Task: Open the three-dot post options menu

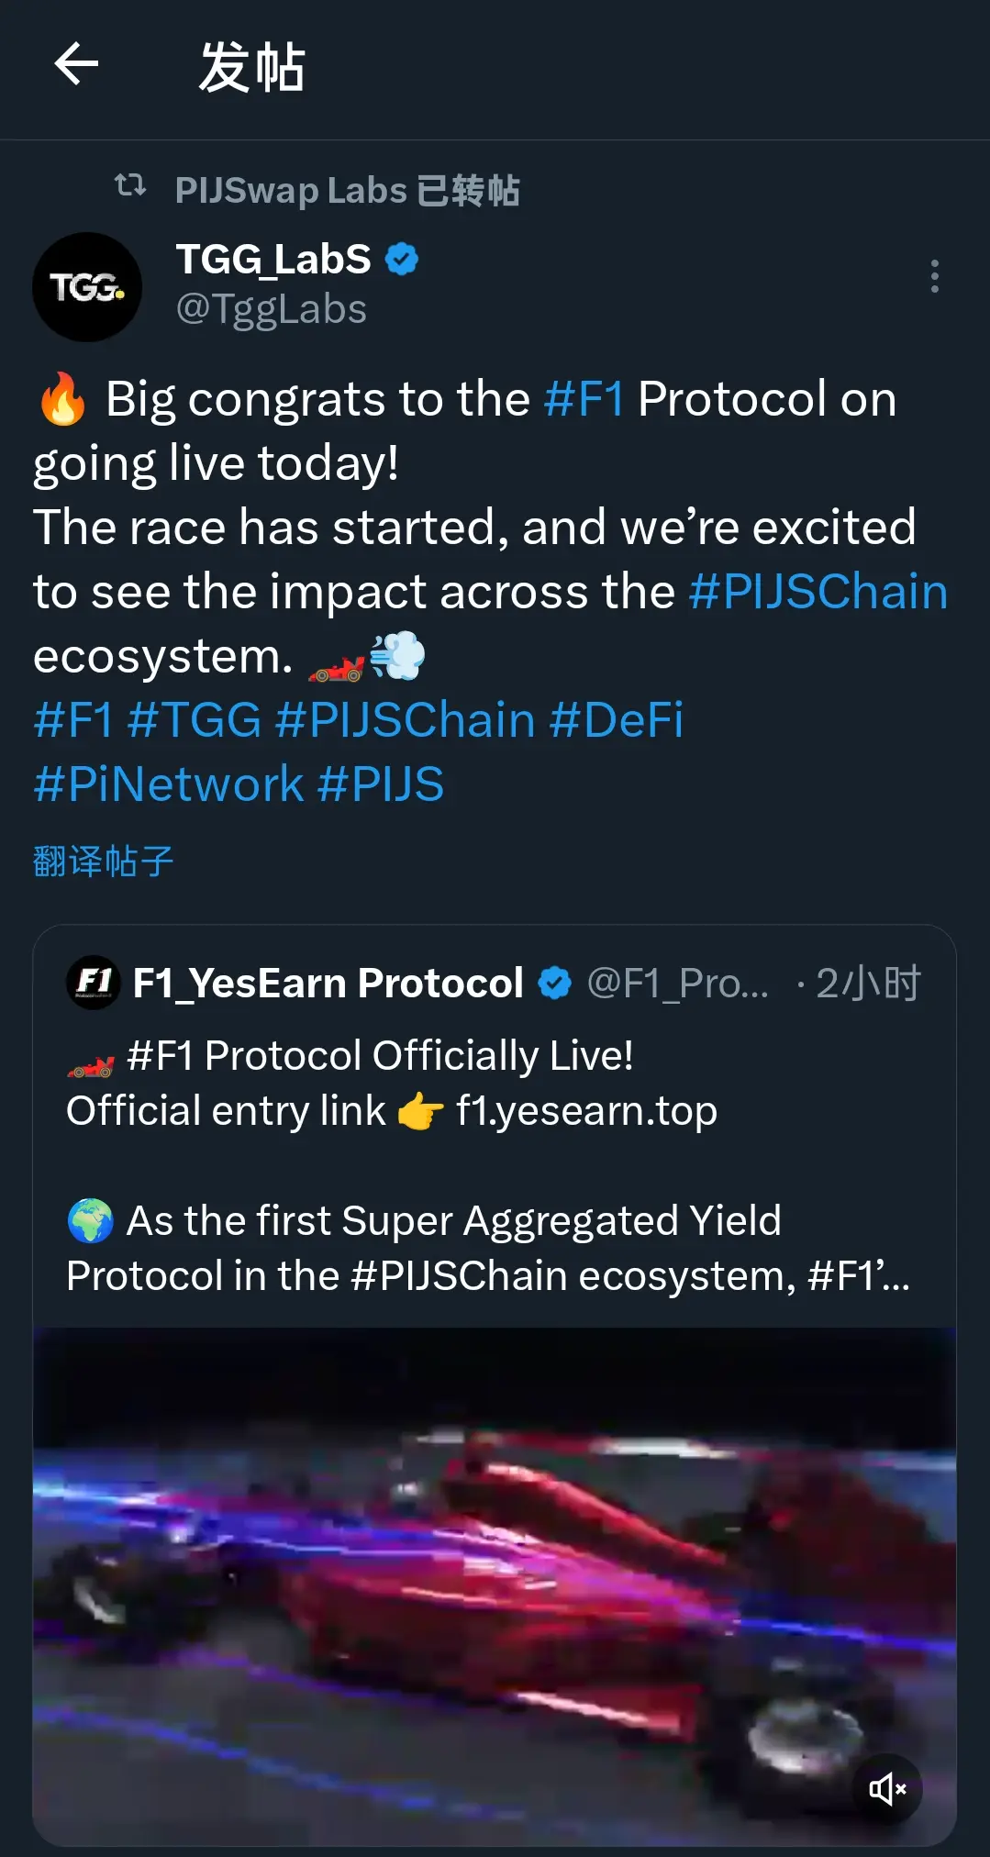Action: coord(934,276)
